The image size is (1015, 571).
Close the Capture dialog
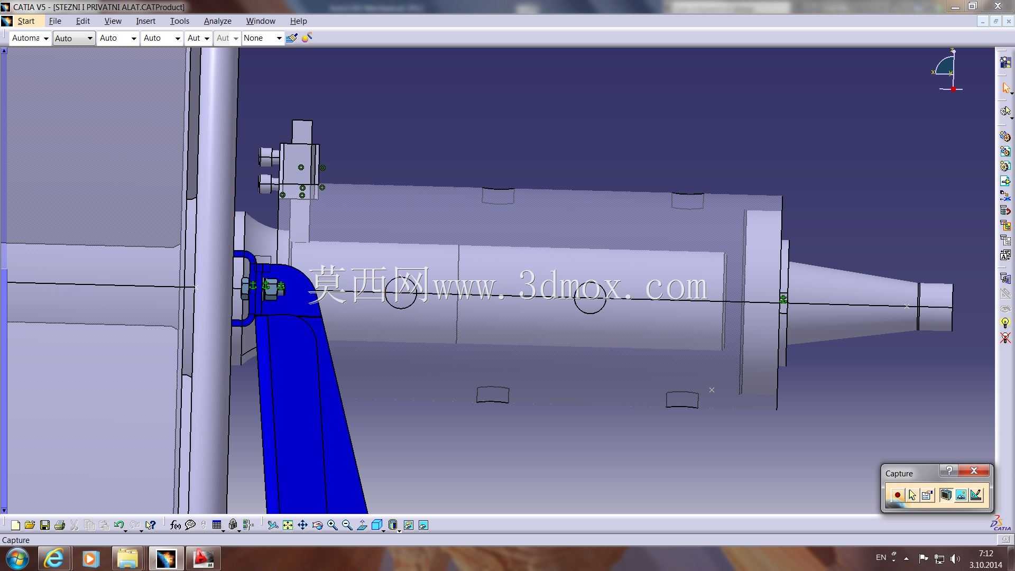[974, 471]
